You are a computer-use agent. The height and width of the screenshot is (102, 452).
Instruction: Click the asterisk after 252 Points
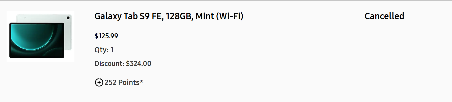pyautogui.click(x=142, y=81)
